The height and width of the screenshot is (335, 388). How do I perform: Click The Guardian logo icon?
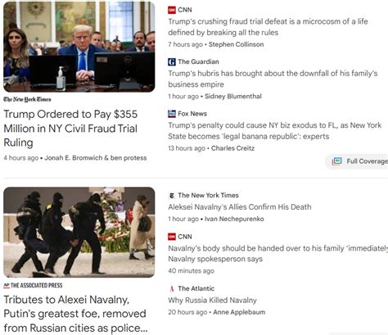click(x=172, y=62)
